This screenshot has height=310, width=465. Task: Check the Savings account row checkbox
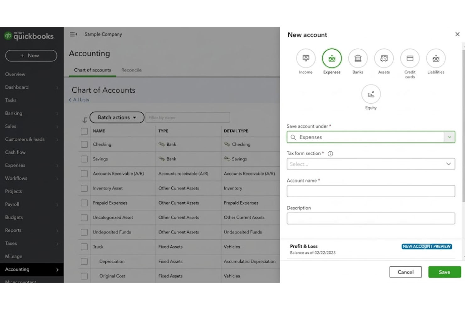(x=84, y=159)
